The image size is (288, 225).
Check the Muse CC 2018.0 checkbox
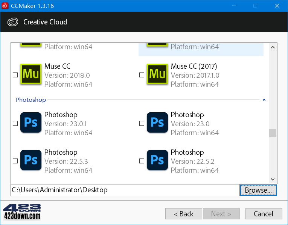pyautogui.click(x=15, y=75)
